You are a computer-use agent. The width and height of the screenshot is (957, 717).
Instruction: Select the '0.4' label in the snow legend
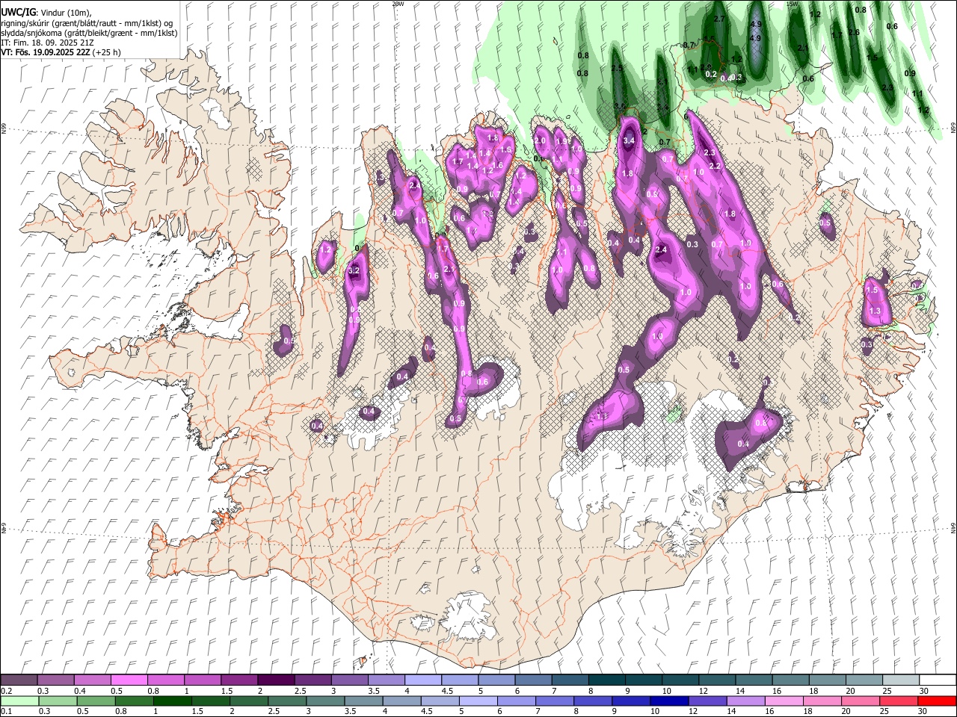click(80, 691)
